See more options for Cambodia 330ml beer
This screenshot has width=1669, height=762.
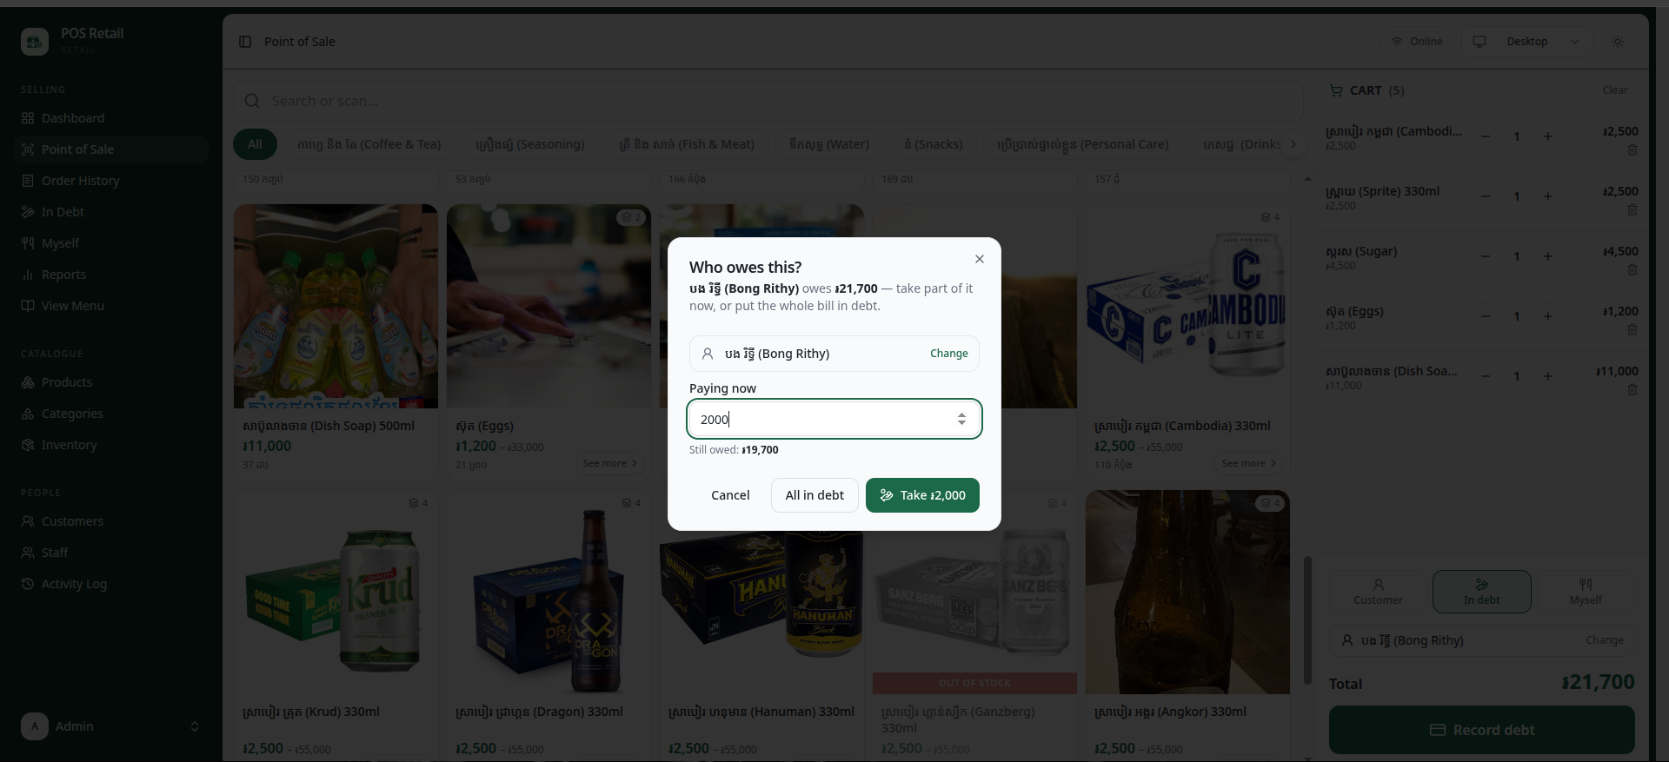(x=1249, y=464)
